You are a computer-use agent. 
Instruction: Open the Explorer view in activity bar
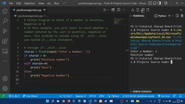5,11
